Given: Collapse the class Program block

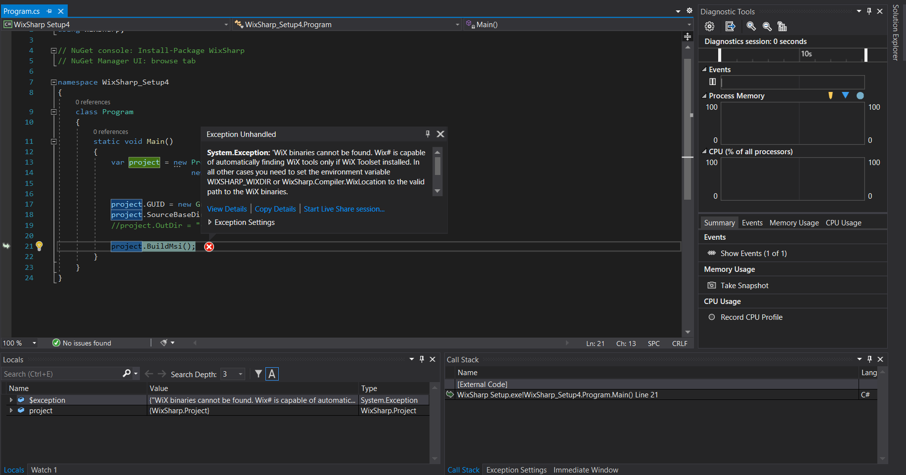Looking at the screenshot, I should (x=53, y=112).
